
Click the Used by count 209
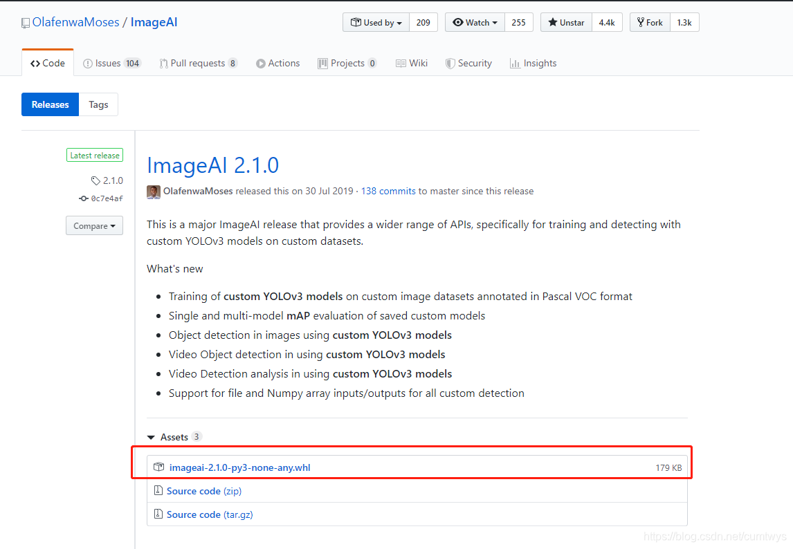[423, 22]
